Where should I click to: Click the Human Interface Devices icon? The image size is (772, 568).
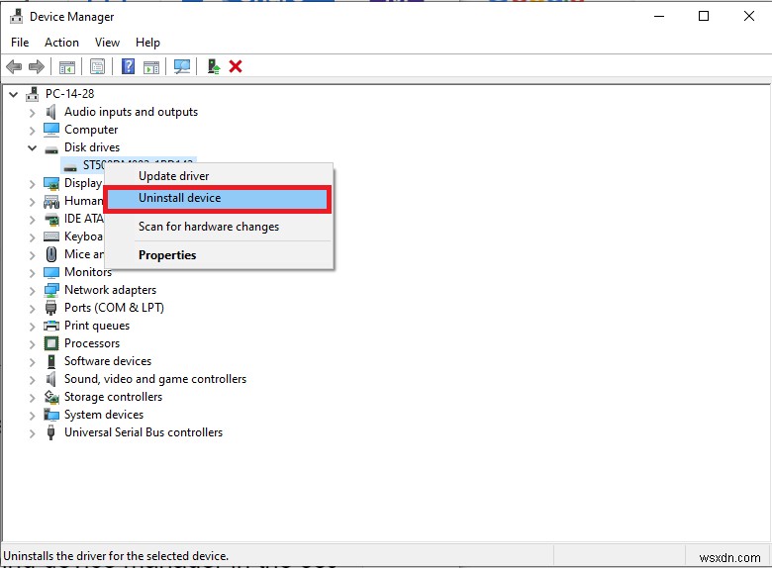tap(51, 201)
